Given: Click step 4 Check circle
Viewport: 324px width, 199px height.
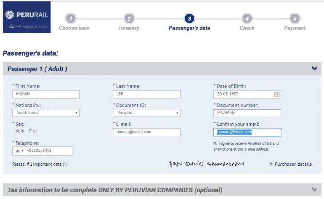Looking at the screenshot, I should [x=247, y=19].
